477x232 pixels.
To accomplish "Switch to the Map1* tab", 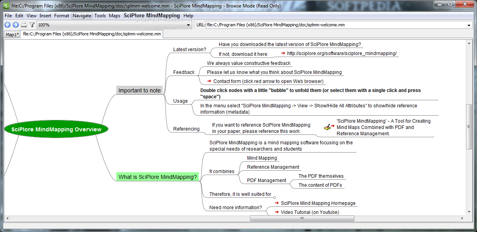I will pos(12,35).
